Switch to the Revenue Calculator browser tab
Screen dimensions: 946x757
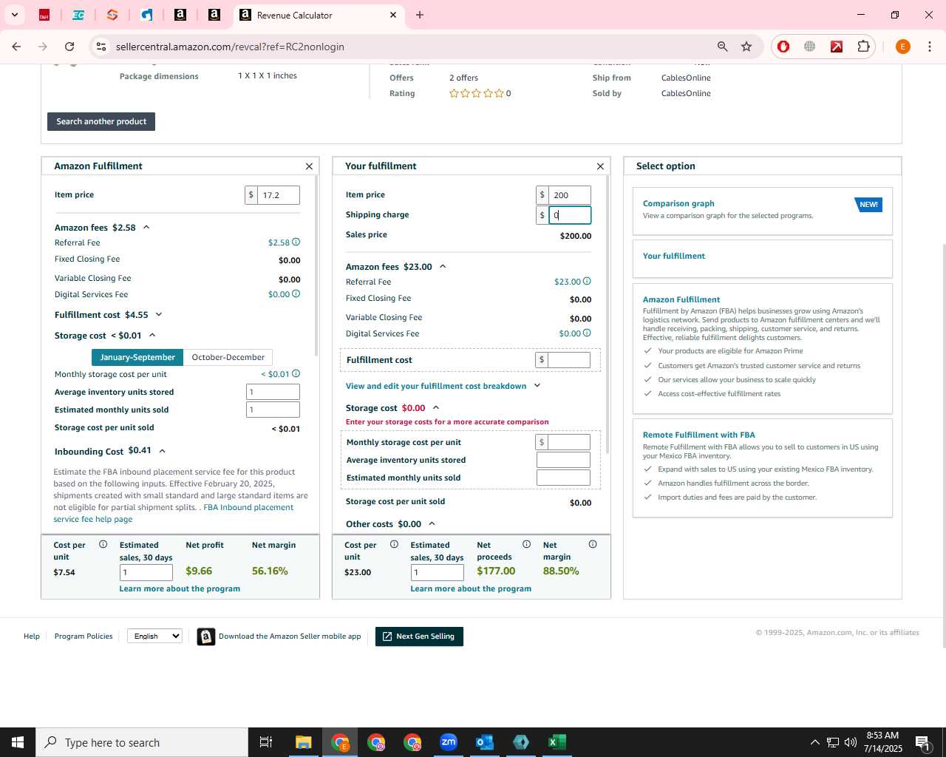tap(318, 15)
